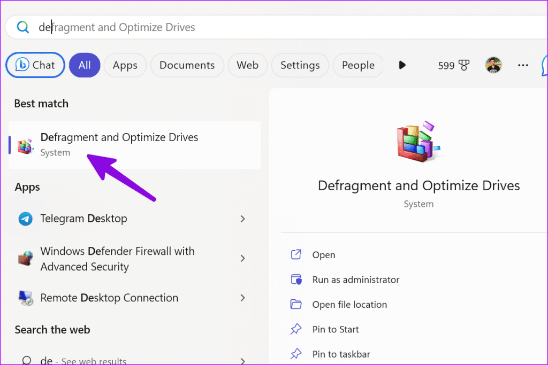Select the All results tab
This screenshot has height=365, width=548.
(84, 65)
